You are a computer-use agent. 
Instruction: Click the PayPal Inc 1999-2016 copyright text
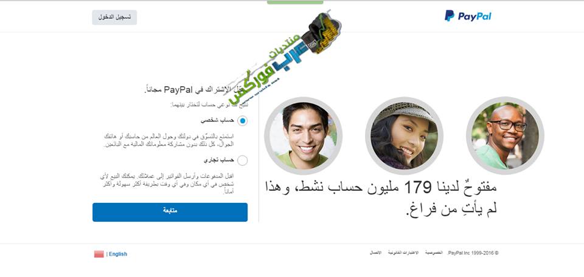473,253
